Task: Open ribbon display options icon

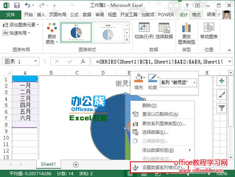Action: point(197,5)
